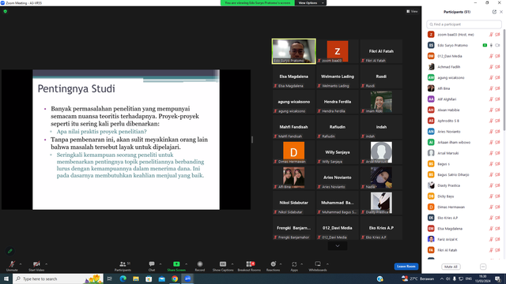Click the Zoom app icon in taskbar
The image size is (506, 284).
point(187,278)
